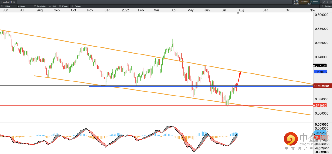Viewport: 332px width, 154px height.
Task: Click the Feb label on time axis
Action: (x=141, y=10)
